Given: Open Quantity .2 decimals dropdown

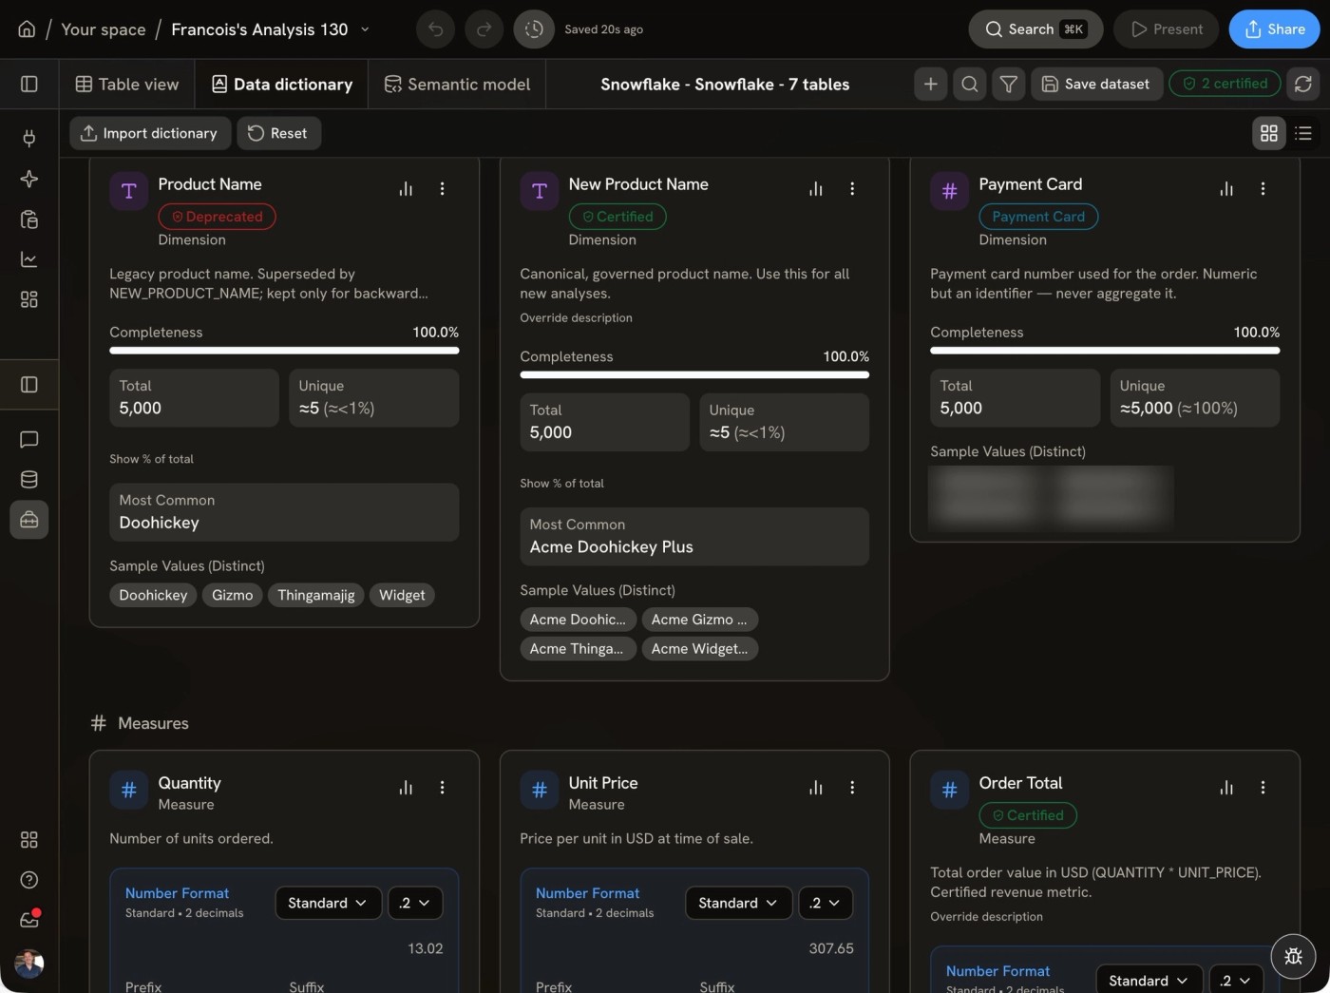Looking at the screenshot, I should pos(415,903).
